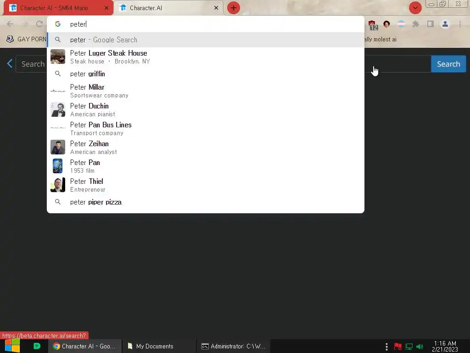This screenshot has height=353, width=470.
Task: Reload the page with the refresh icon
Action: tap(39, 24)
